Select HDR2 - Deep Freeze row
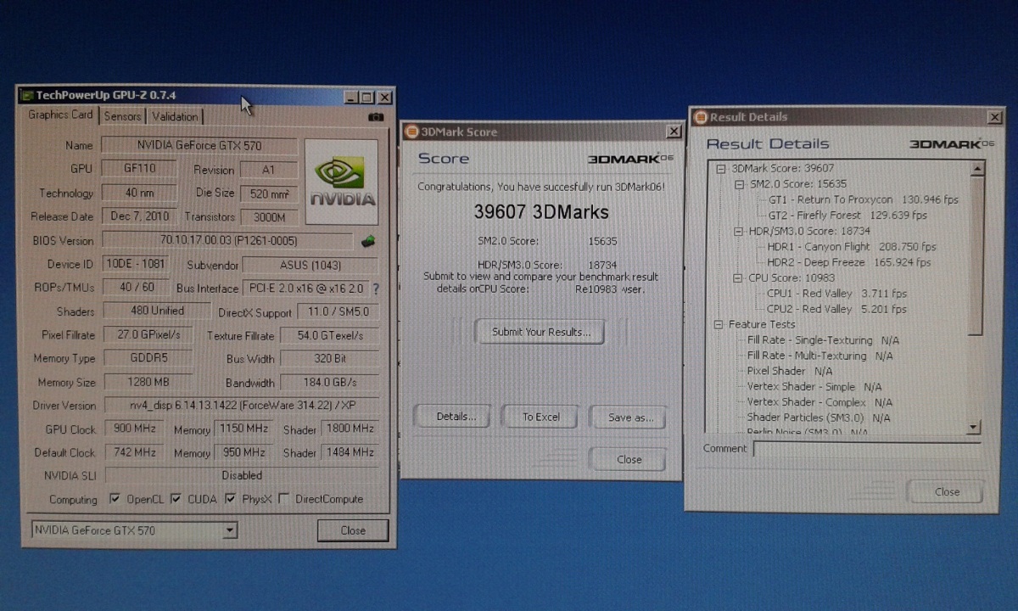This screenshot has height=611, width=1018. point(848,262)
